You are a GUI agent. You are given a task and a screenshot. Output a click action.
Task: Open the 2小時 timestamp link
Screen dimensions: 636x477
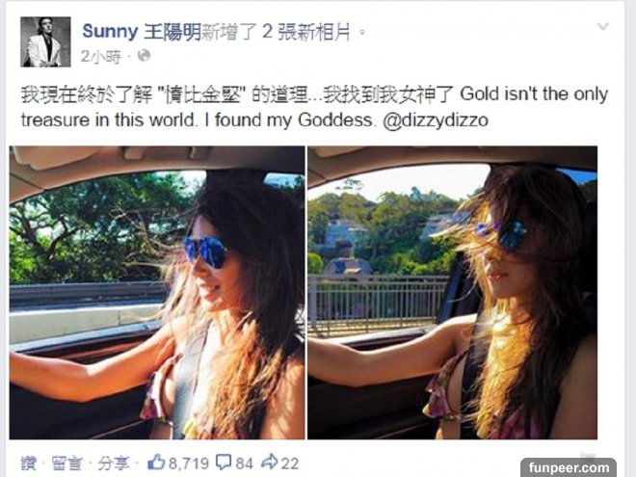101,56
